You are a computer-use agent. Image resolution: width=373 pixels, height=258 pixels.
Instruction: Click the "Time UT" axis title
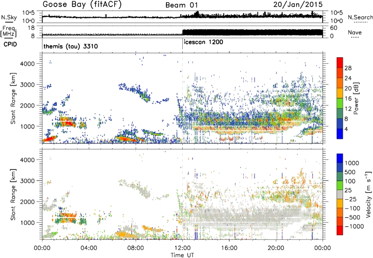182,255
